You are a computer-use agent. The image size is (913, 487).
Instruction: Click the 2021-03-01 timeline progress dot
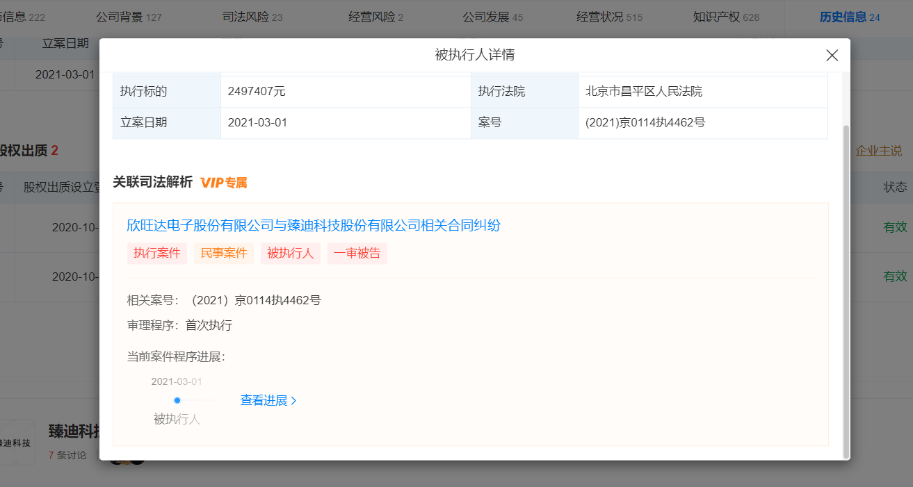tap(177, 400)
